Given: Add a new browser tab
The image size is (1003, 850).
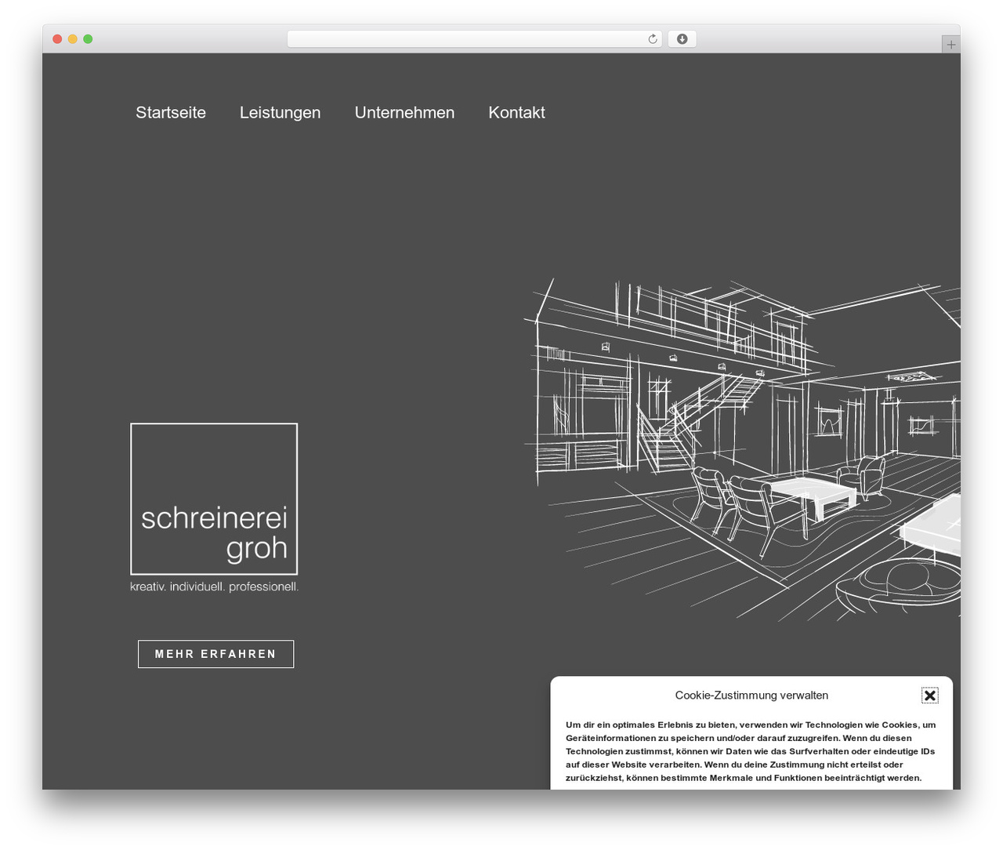Looking at the screenshot, I should [x=950, y=45].
